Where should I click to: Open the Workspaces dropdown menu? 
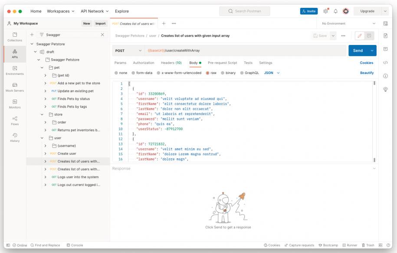(60, 11)
